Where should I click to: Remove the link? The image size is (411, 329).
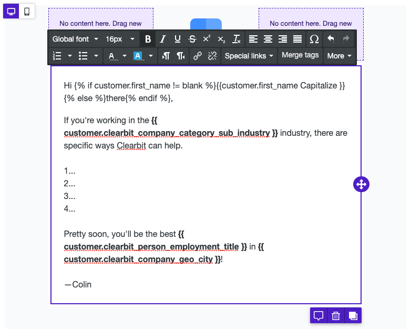pos(212,56)
